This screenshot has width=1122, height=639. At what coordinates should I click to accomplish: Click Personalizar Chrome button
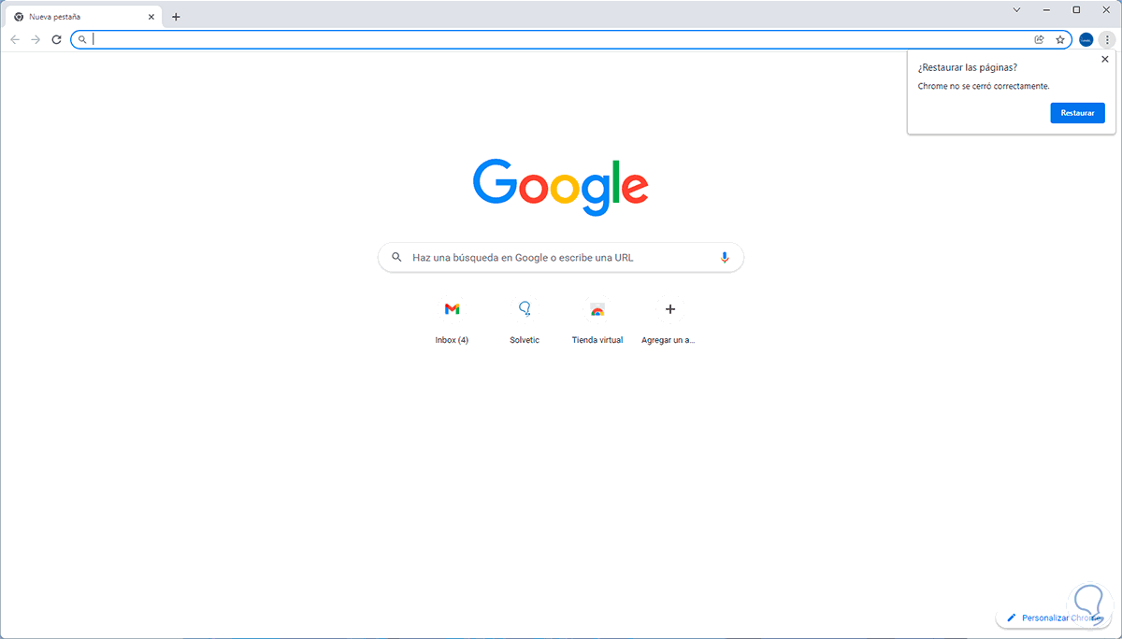[x=1052, y=618]
